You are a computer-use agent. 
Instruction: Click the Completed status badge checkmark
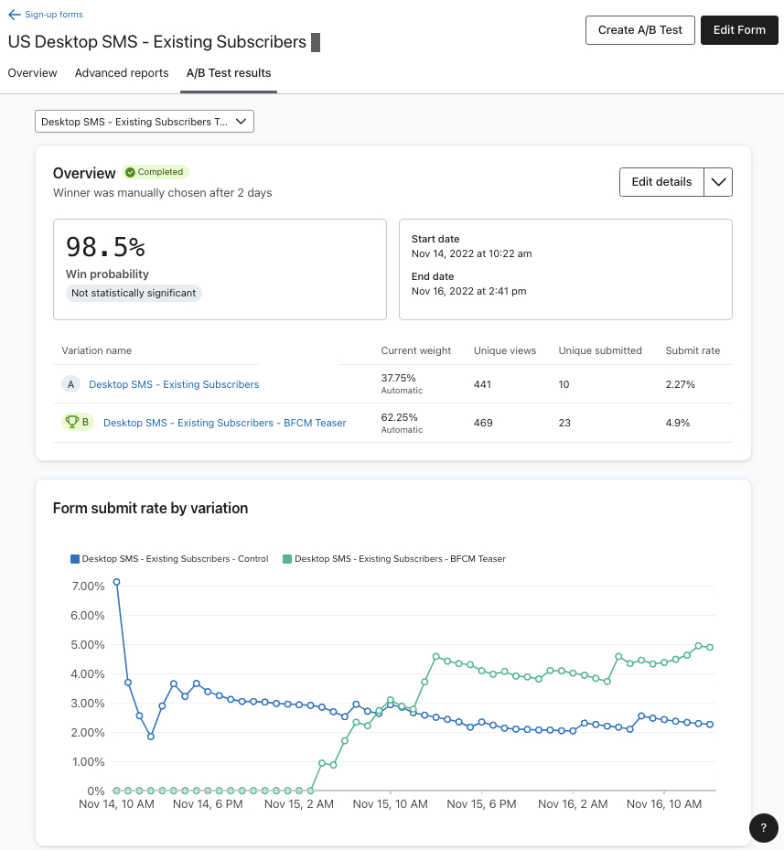[130, 172]
